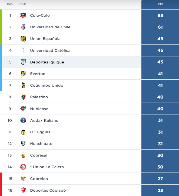The height and width of the screenshot is (196, 179).
Task: Click the Cobreloa club crest
Action: click(23, 179)
